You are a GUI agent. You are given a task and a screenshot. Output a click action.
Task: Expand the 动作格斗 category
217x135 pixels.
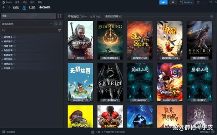(9, 37)
